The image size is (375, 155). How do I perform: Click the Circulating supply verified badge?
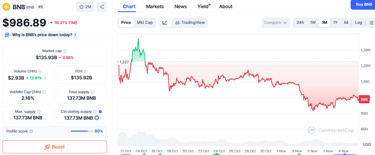tap(100, 111)
